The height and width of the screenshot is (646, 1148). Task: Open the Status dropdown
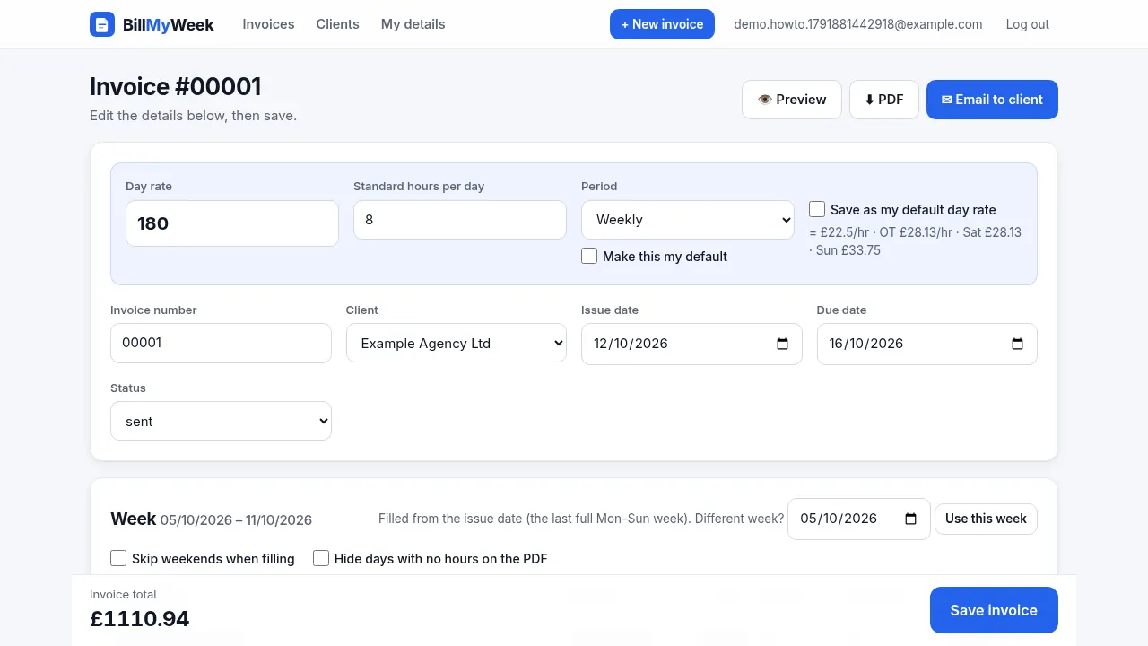tap(221, 421)
